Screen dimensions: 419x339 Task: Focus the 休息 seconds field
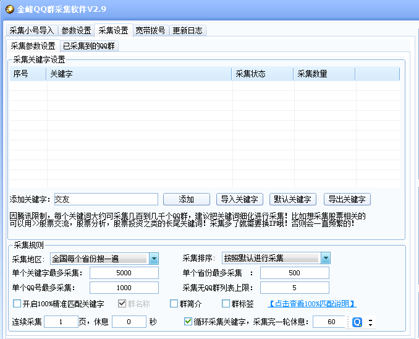129,322
